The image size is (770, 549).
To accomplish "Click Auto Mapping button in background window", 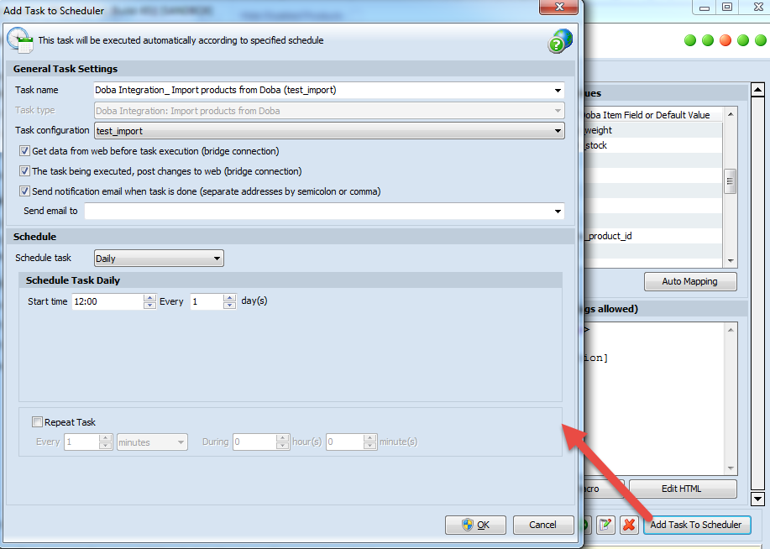I will (690, 281).
